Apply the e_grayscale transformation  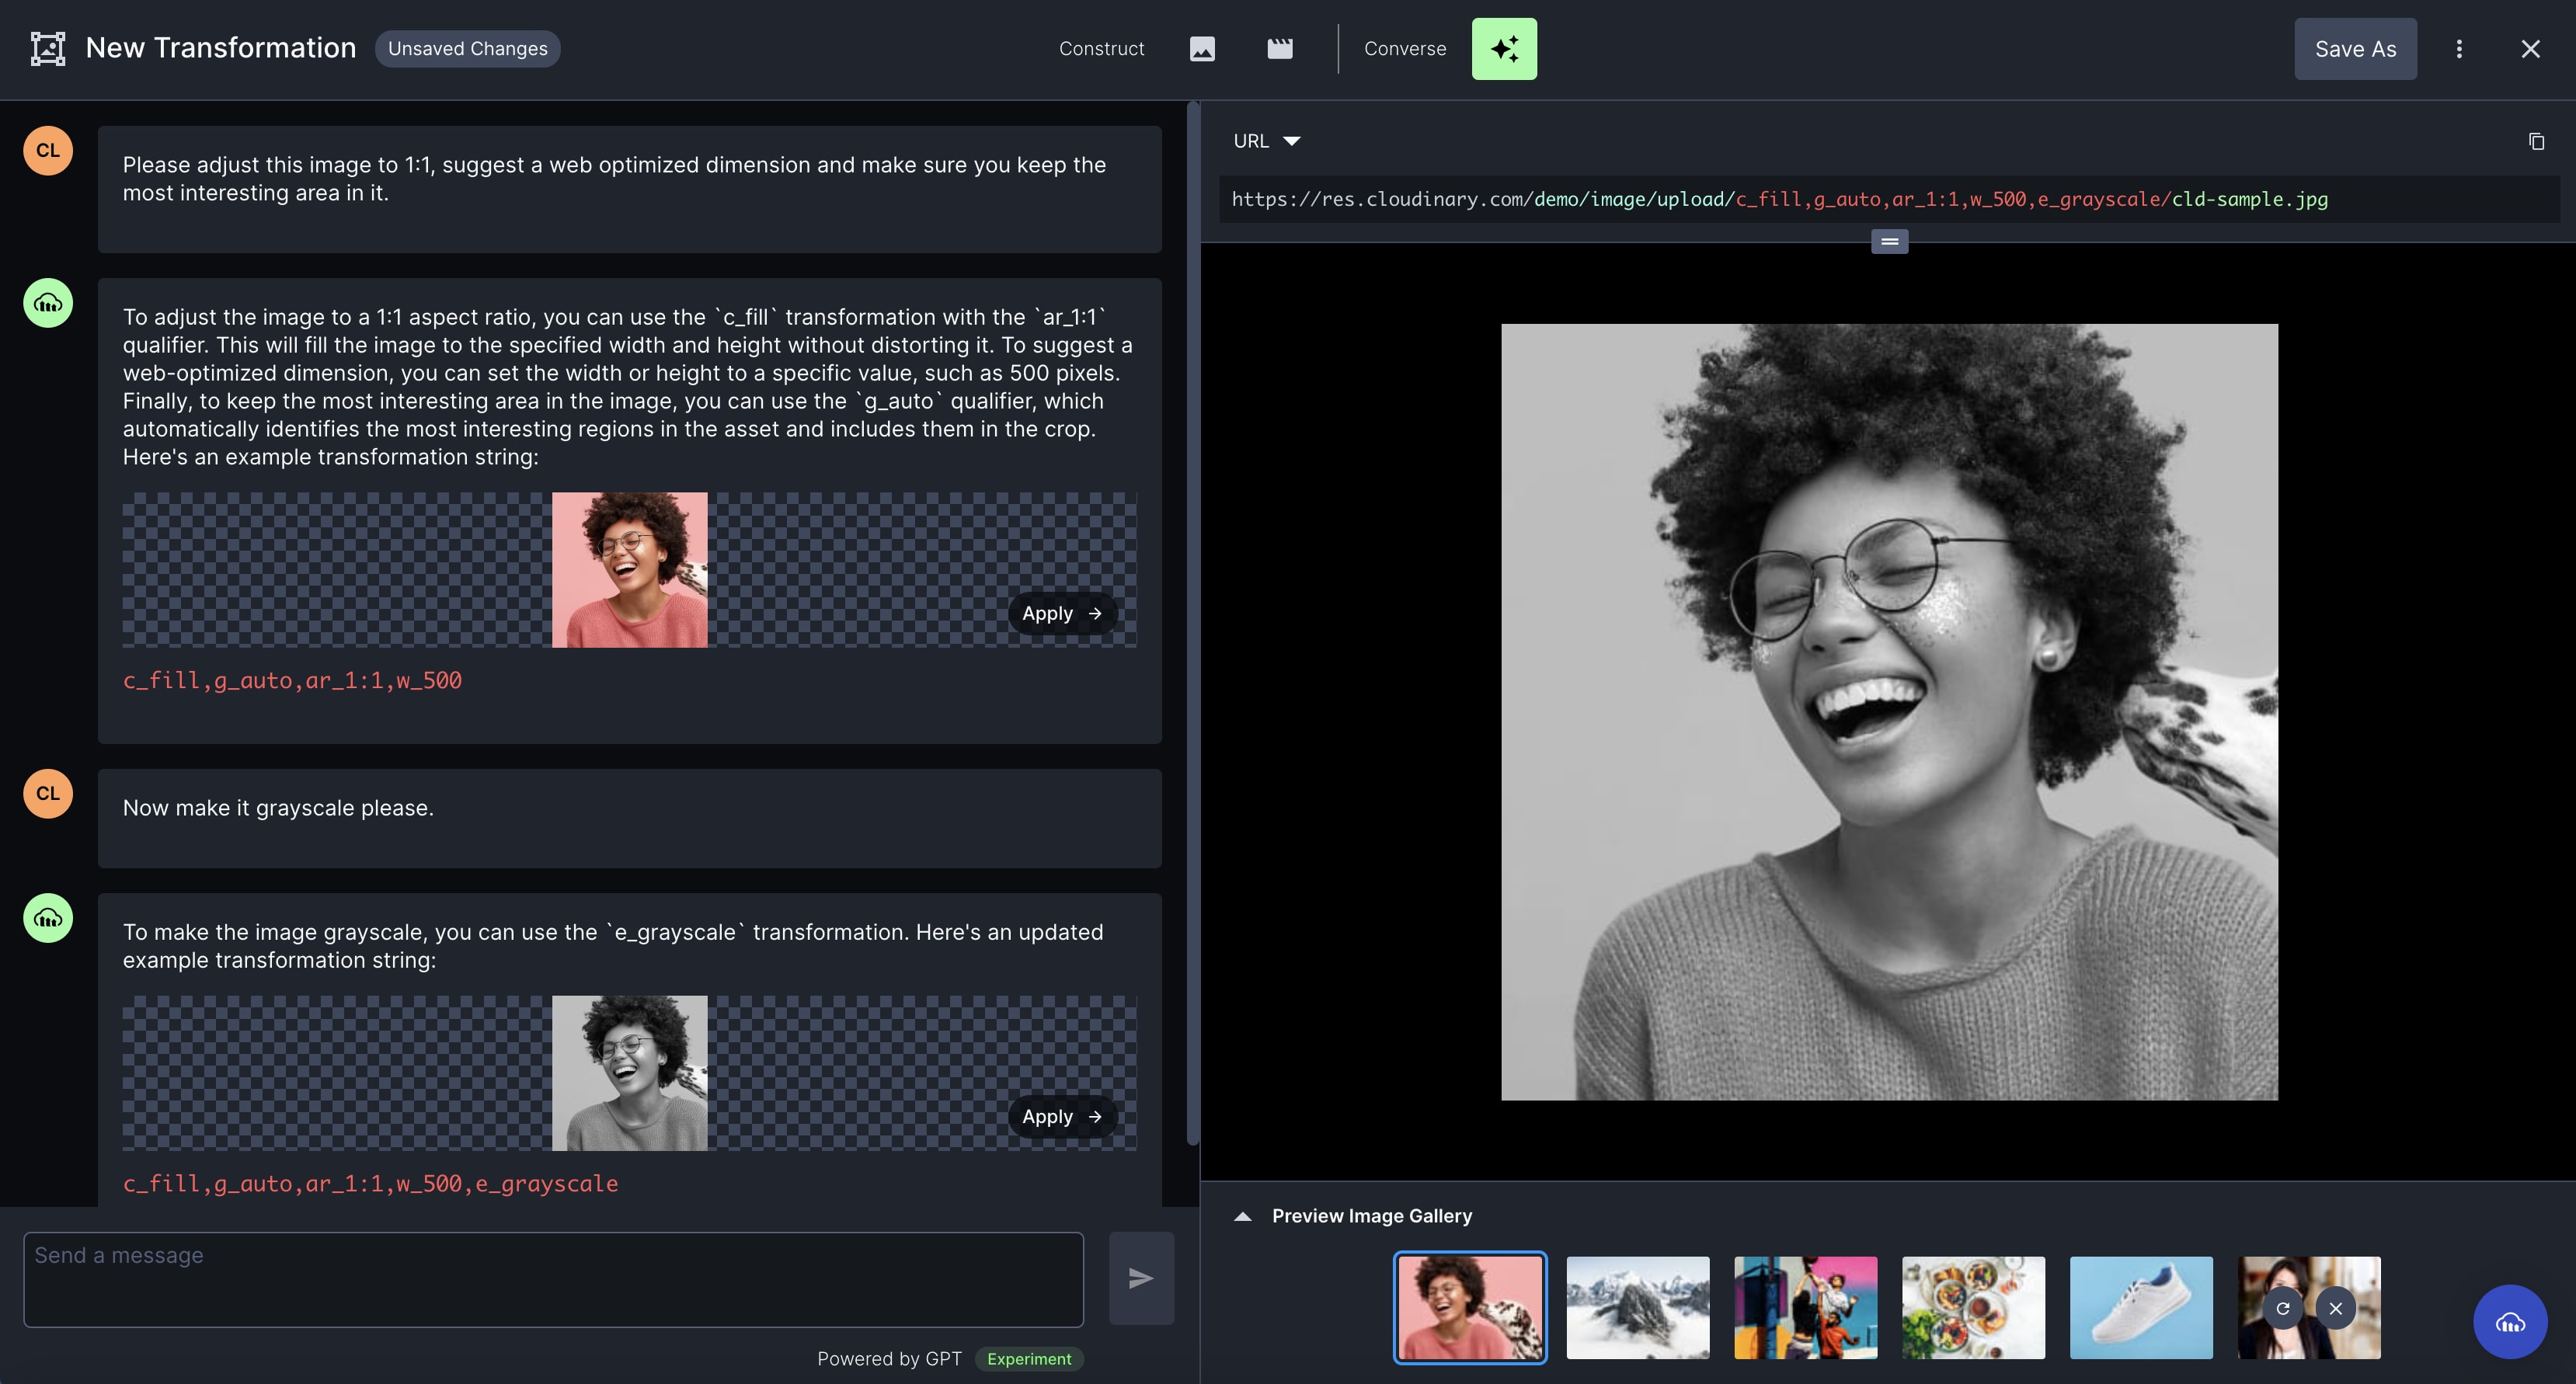tap(1060, 1116)
